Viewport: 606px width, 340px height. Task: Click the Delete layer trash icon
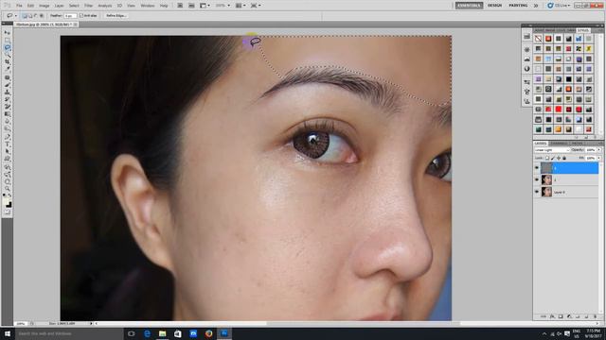596,316
